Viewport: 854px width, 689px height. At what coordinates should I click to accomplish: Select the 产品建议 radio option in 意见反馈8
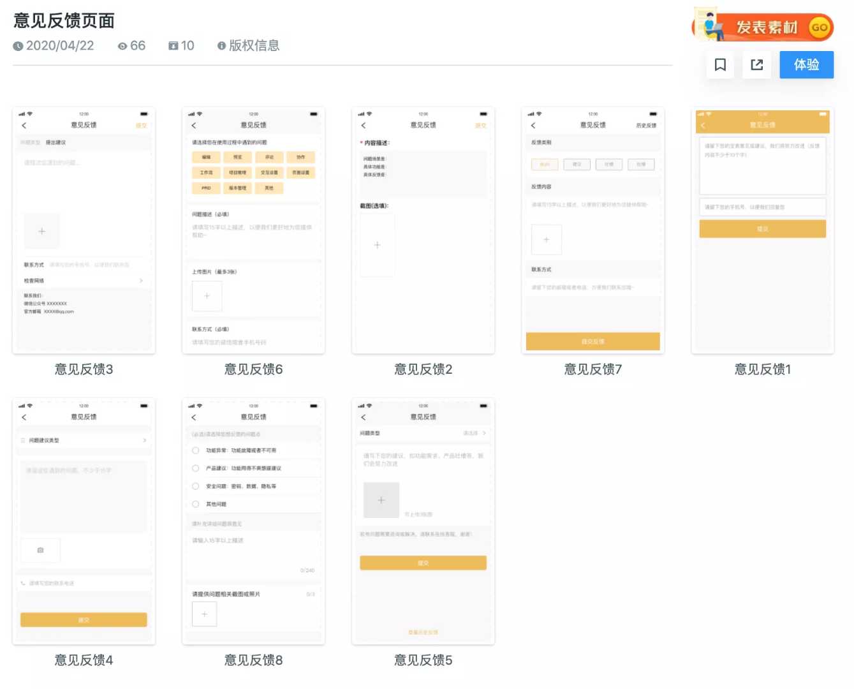(x=196, y=468)
